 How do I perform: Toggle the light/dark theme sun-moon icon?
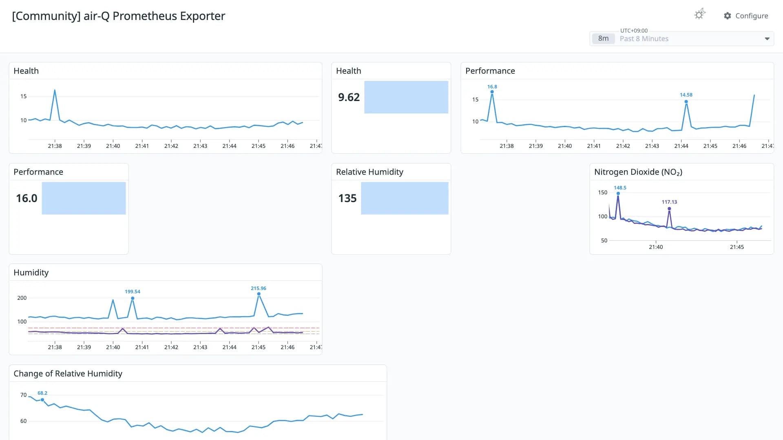[x=700, y=15]
